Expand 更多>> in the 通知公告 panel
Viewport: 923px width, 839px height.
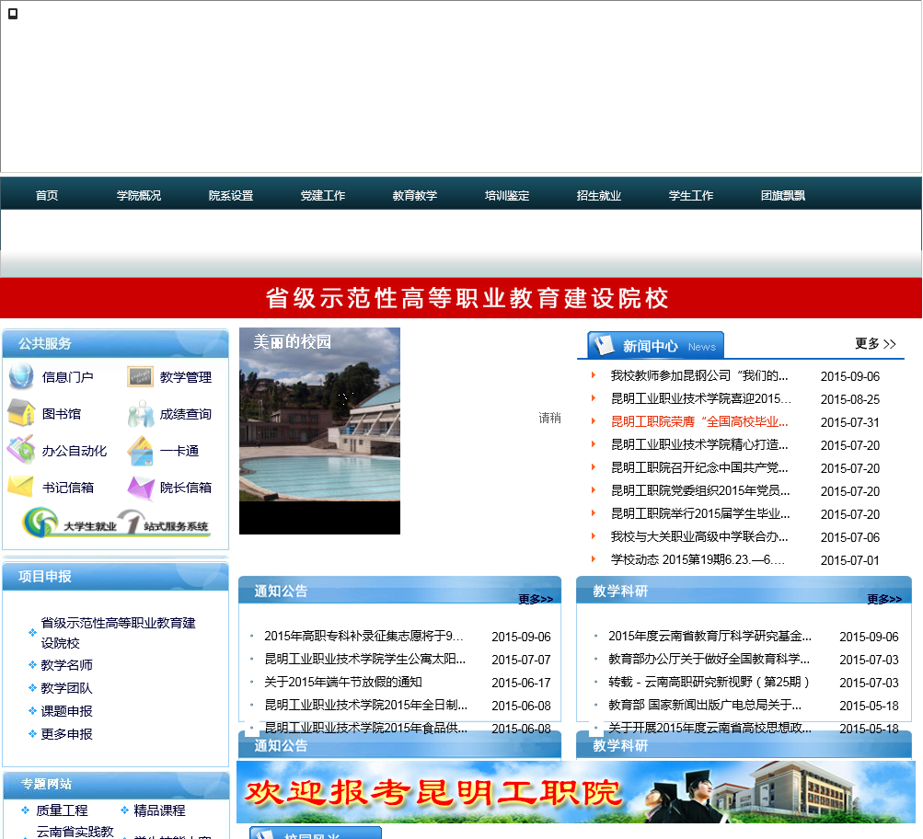click(536, 600)
